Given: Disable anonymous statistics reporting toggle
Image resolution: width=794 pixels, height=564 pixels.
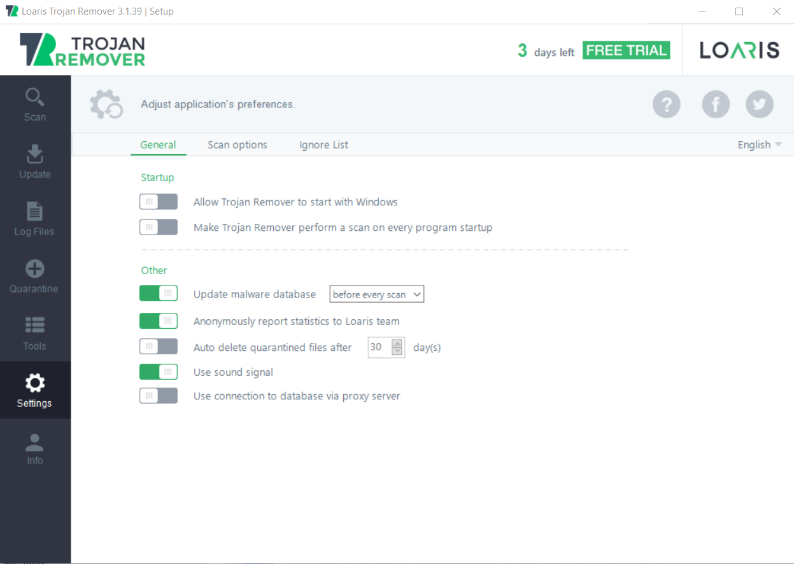Looking at the screenshot, I should (159, 321).
